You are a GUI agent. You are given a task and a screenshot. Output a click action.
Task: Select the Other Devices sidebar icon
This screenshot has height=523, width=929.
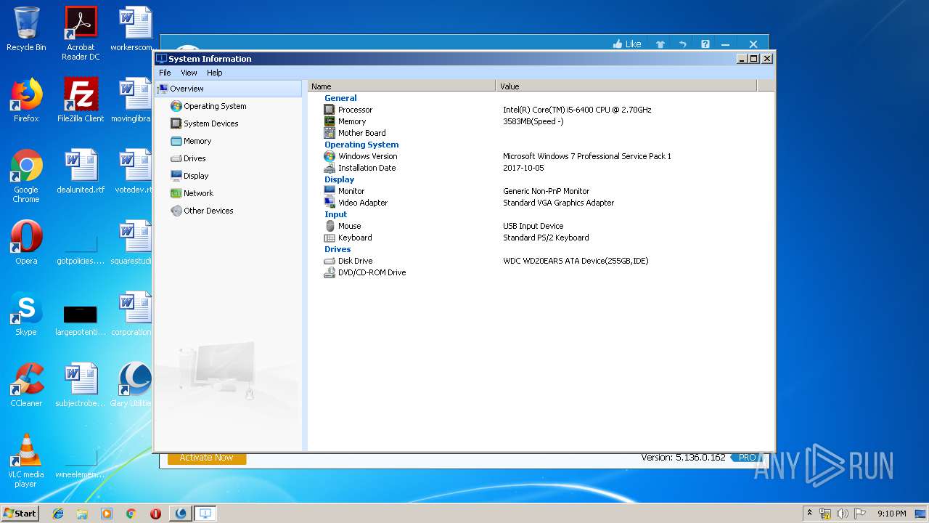[x=176, y=211]
